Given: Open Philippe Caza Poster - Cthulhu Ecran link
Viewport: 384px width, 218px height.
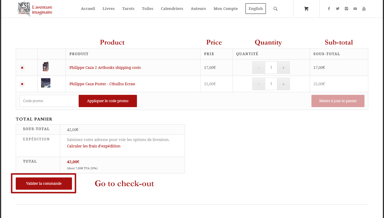Looking at the screenshot, I should point(102,84).
